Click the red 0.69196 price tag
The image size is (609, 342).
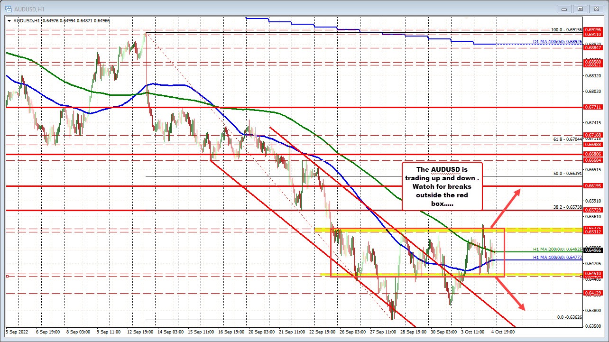coord(594,29)
